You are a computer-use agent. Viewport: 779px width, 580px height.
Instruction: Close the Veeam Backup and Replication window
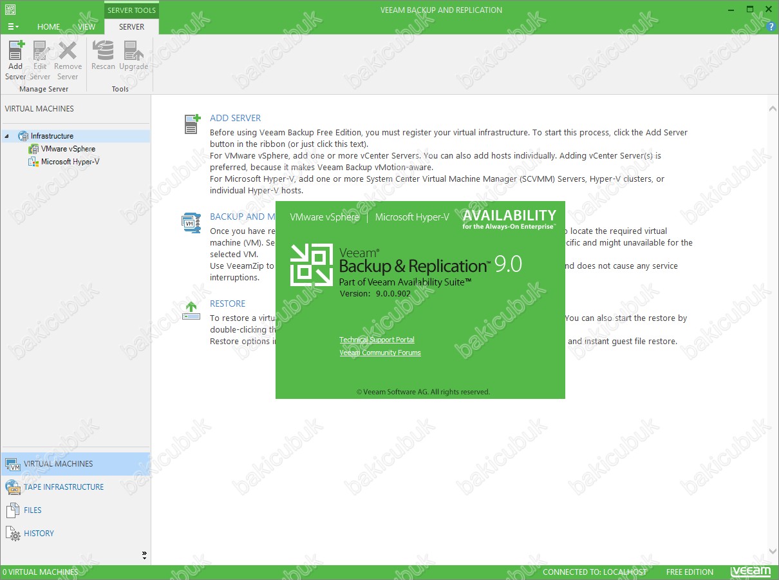click(769, 10)
